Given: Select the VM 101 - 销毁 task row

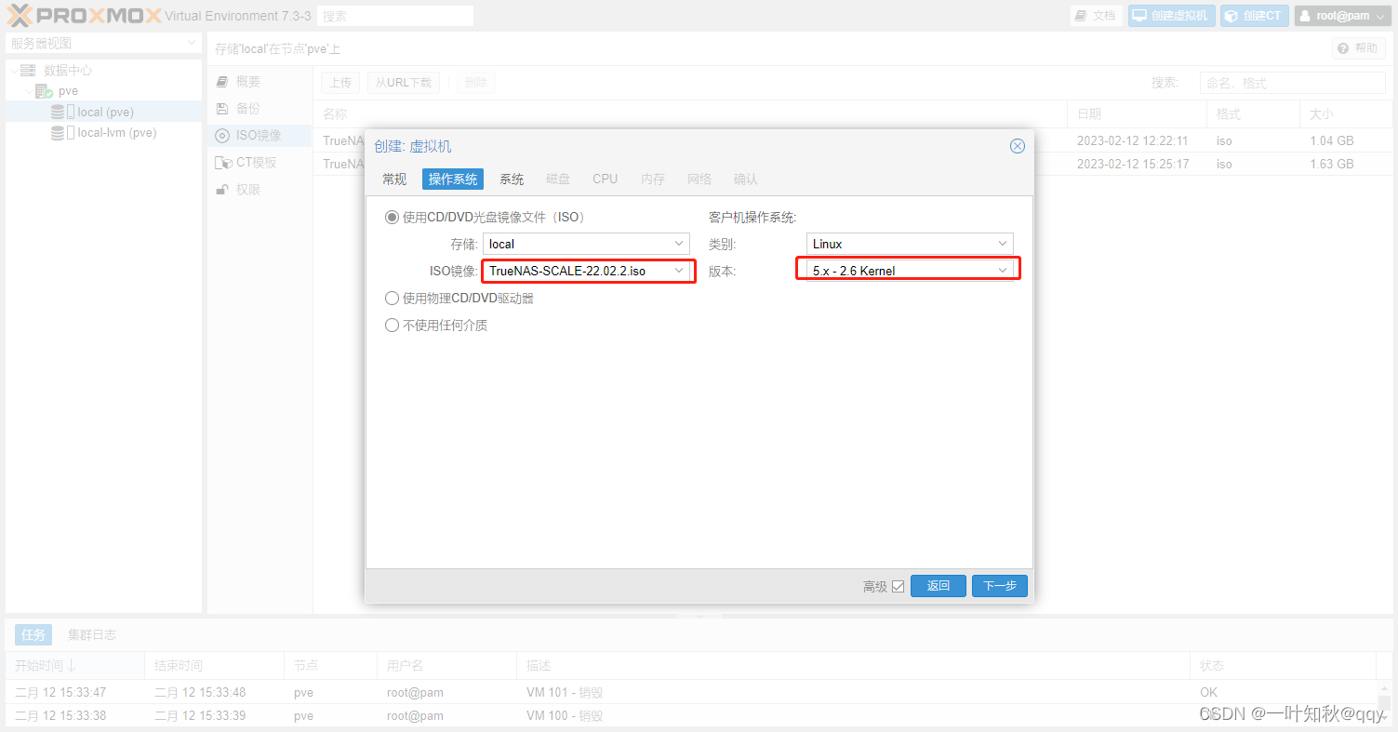Looking at the screenshot, I should click(x=690, y=692).
